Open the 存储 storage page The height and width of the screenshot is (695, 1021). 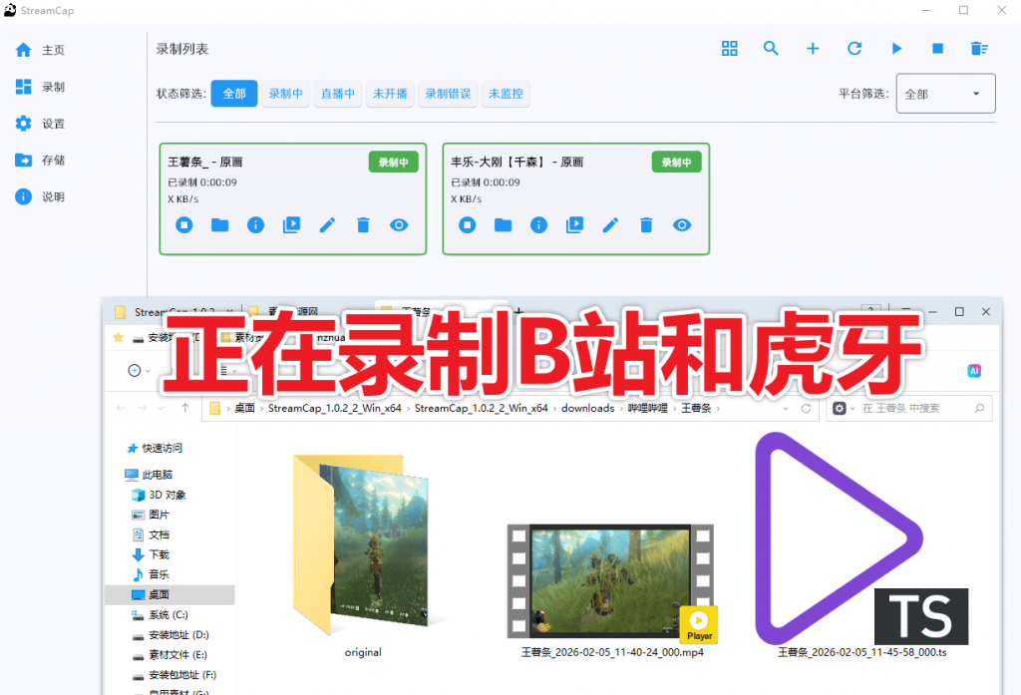click(40, 161)
